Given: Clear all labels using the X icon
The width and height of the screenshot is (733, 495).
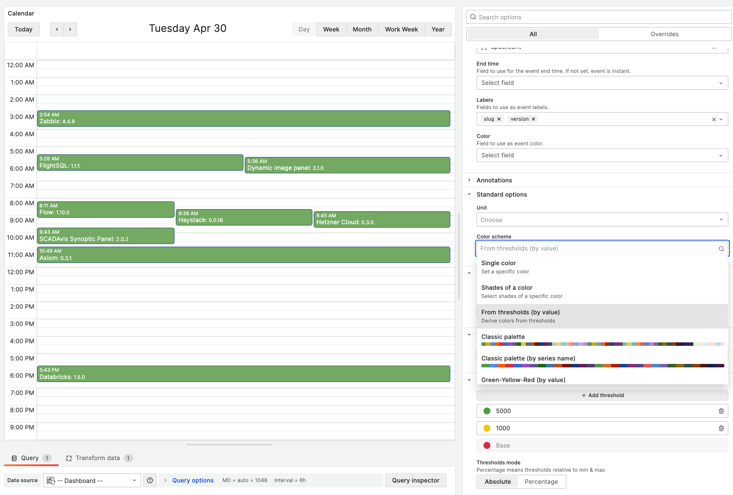Looking at the screenshot, I should (x=713, y=119).
